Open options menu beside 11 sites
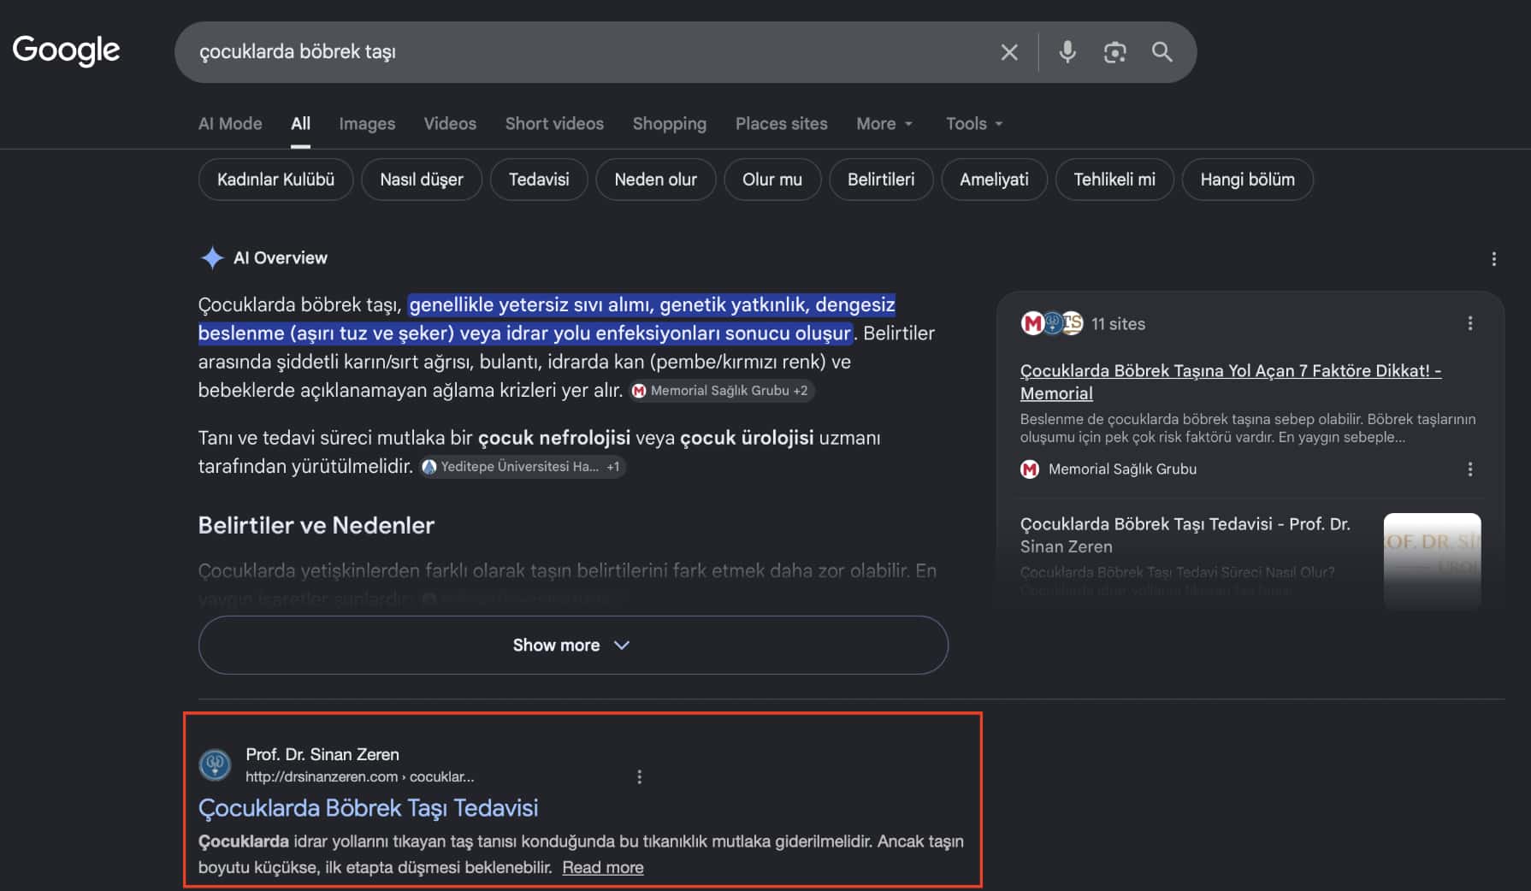The image size is (1531, 891). click(x=1469, y=323)
